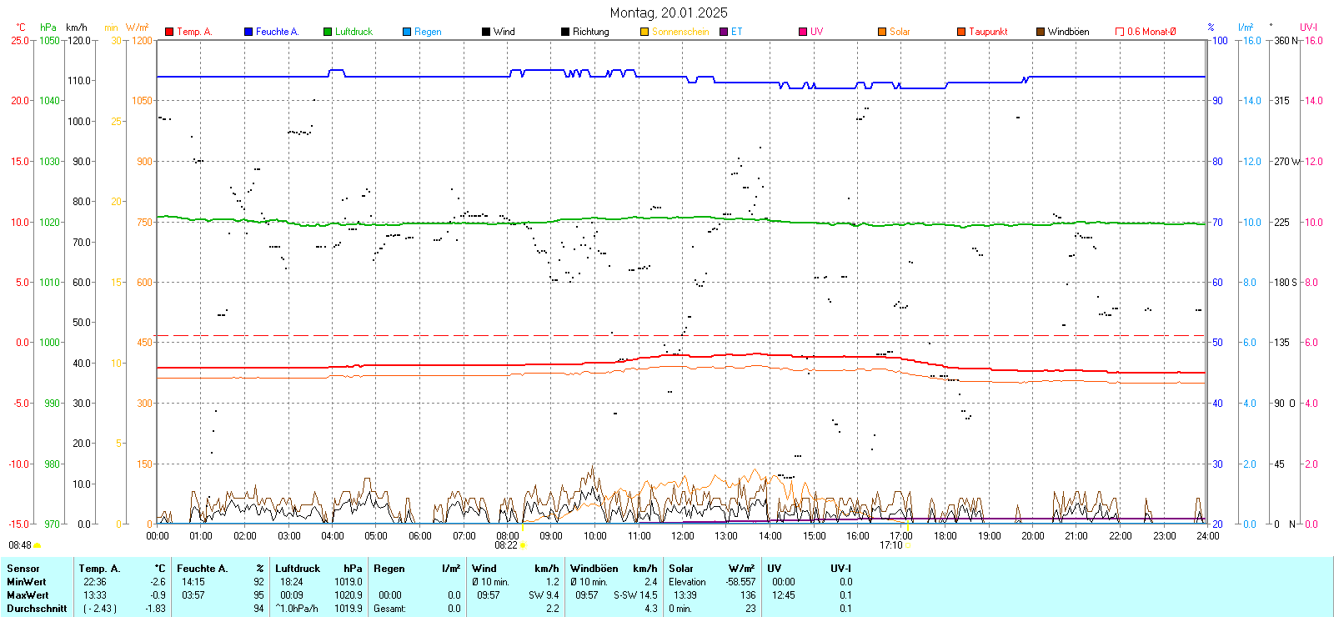Screen dimensions: 1334x617
Task: Select the MaxWert row label
Action: 28,595
